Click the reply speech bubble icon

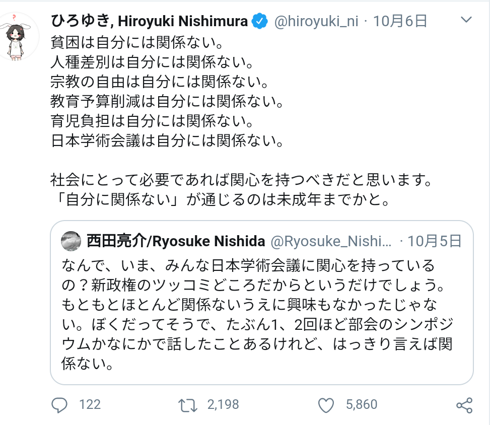pyautogui.click(x=59, y=405)
